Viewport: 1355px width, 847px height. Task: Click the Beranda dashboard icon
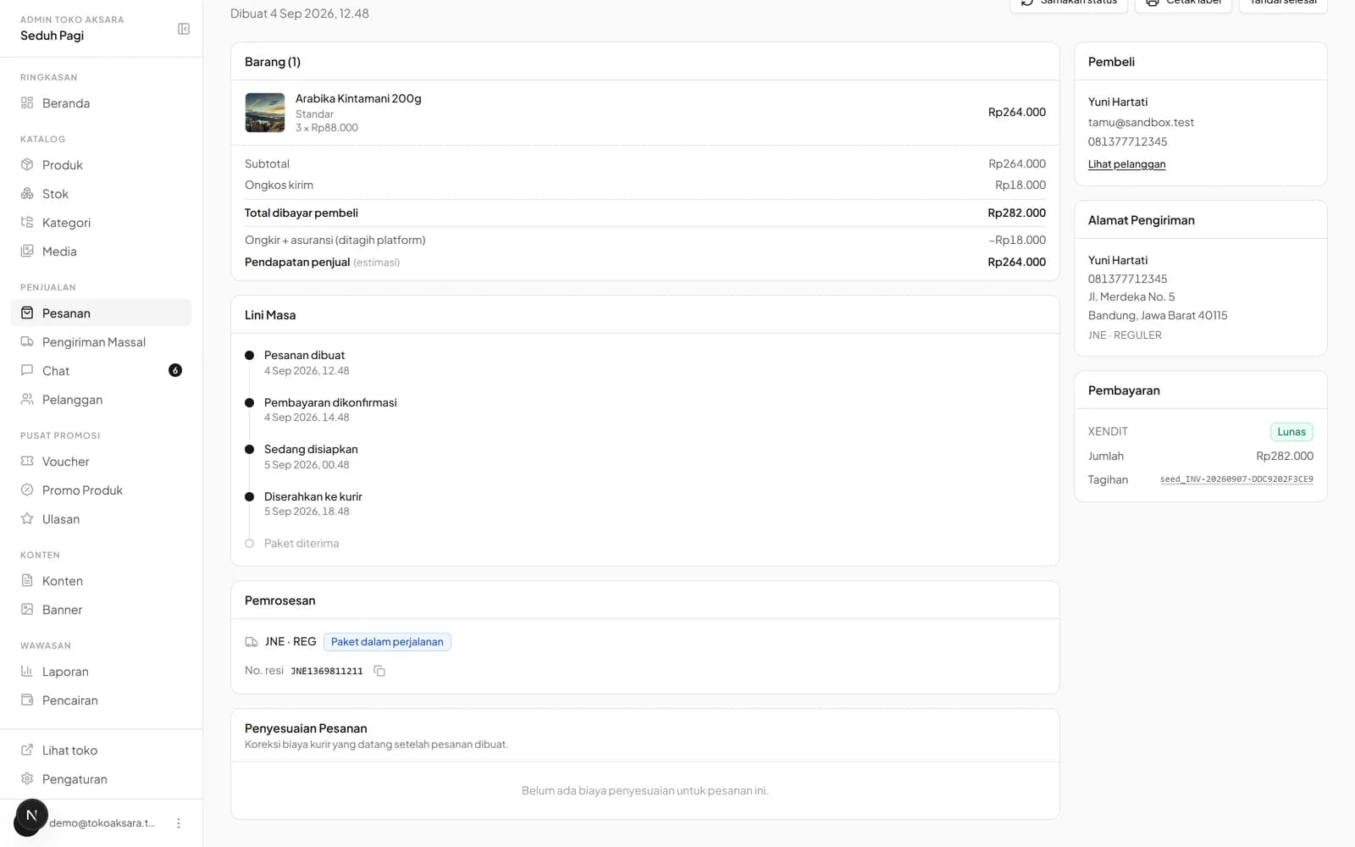(x=27, y=103)
